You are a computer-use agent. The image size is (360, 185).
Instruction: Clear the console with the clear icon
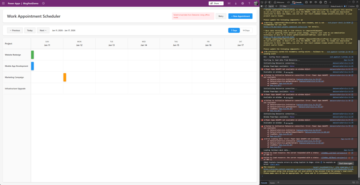266,6
